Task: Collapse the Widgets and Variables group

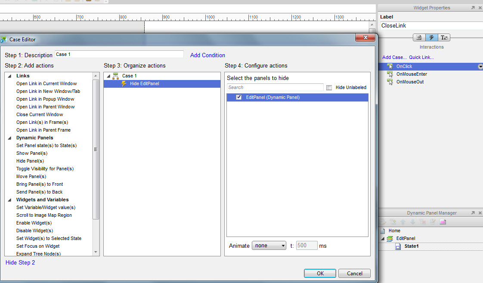Action: (9, 200)
